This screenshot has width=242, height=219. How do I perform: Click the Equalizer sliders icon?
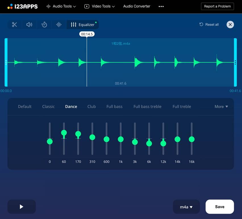74,24
